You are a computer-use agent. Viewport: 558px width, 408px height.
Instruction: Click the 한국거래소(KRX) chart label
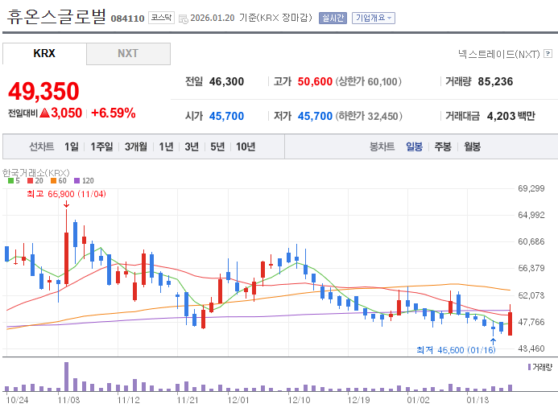pos(35,173)
